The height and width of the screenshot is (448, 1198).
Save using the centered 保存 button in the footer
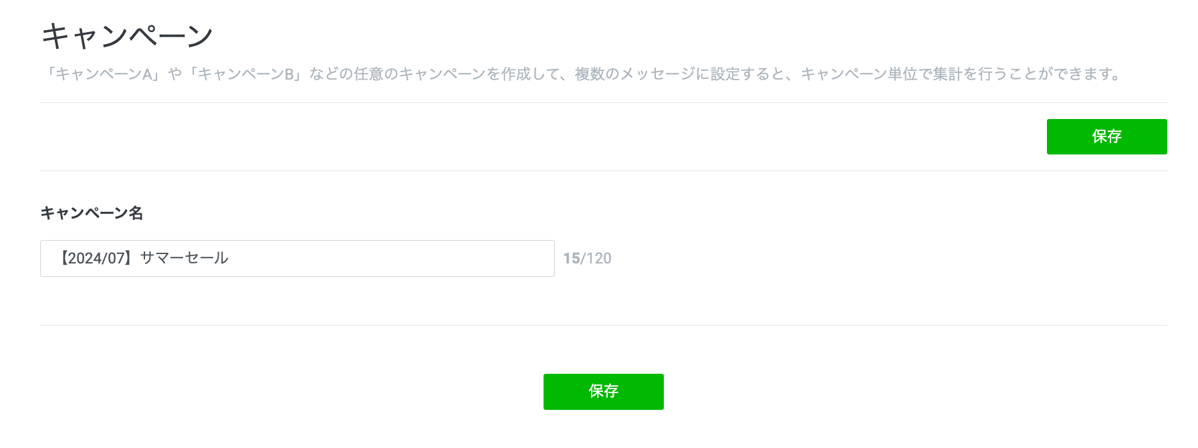603,391
